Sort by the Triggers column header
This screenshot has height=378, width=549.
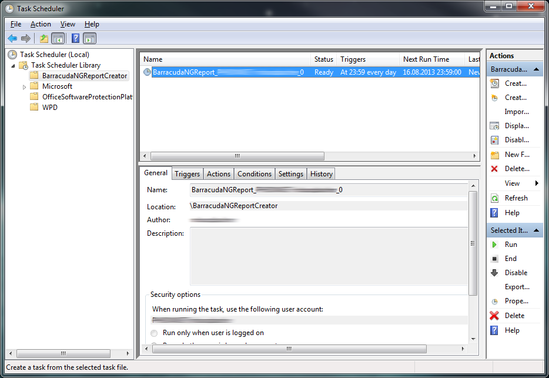pos(368,59)
